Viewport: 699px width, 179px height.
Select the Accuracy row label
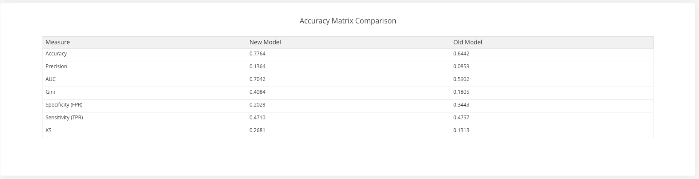56,54
